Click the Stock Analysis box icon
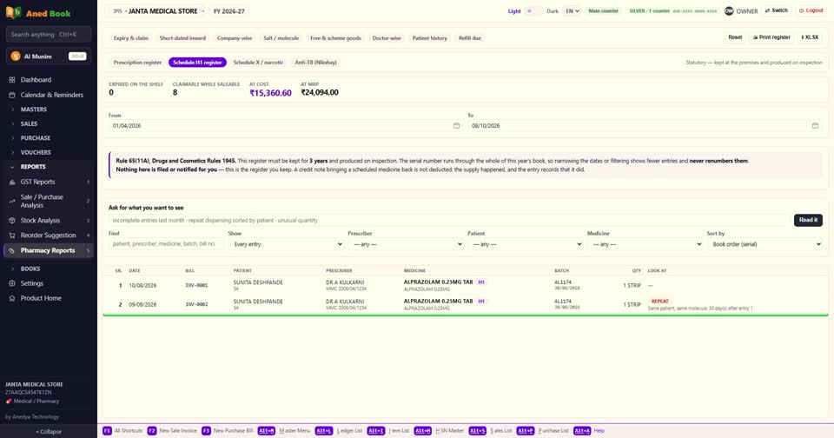Screen dimensions: 834x438 [11, 221]
